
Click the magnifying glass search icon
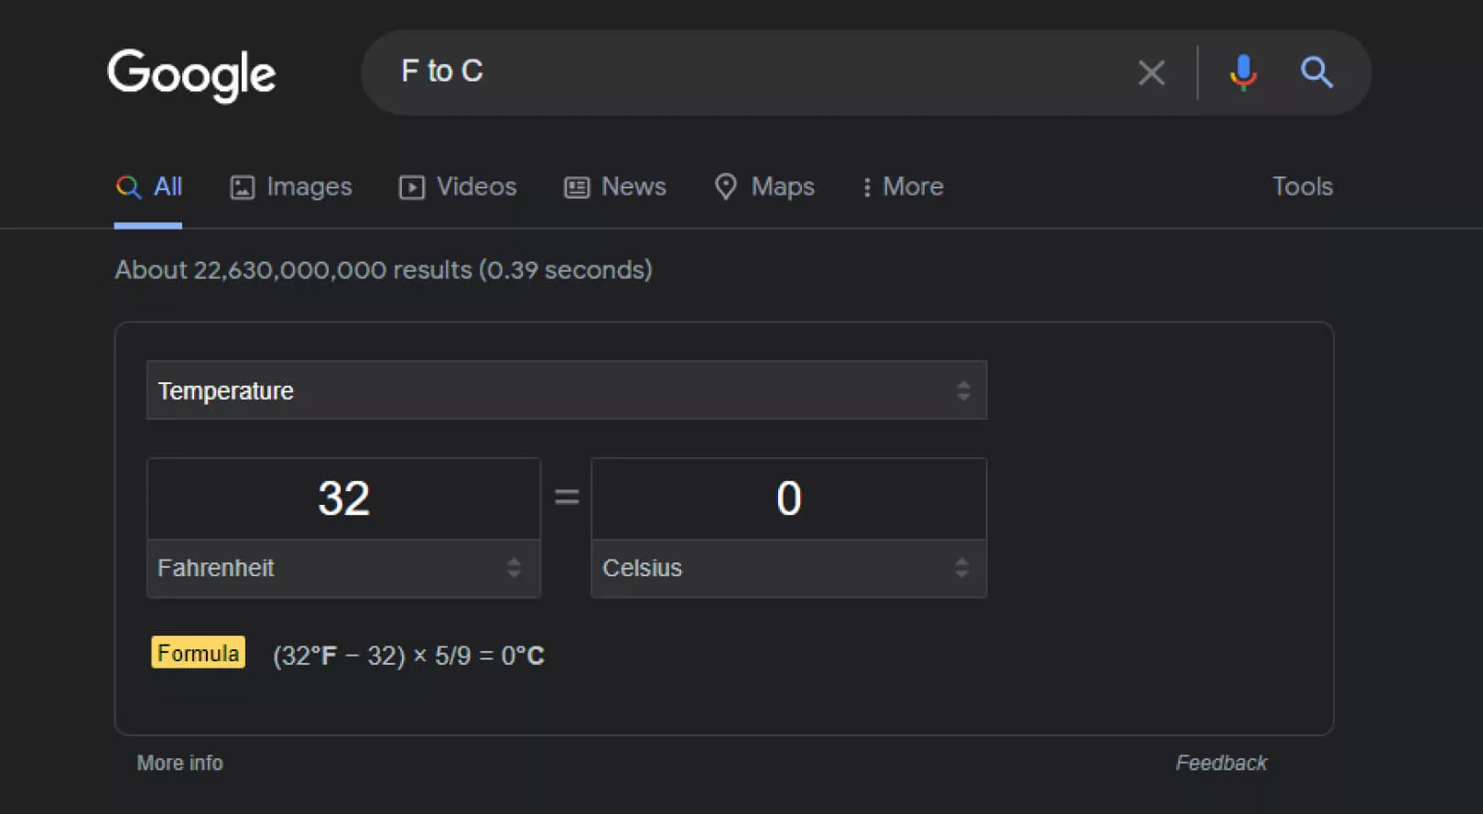[1316, 72]
